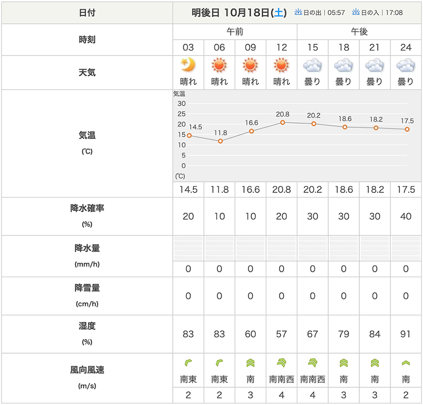Select the 11.8 point on the temperature chart
423x405 pixels.
[x=220, y=141]
